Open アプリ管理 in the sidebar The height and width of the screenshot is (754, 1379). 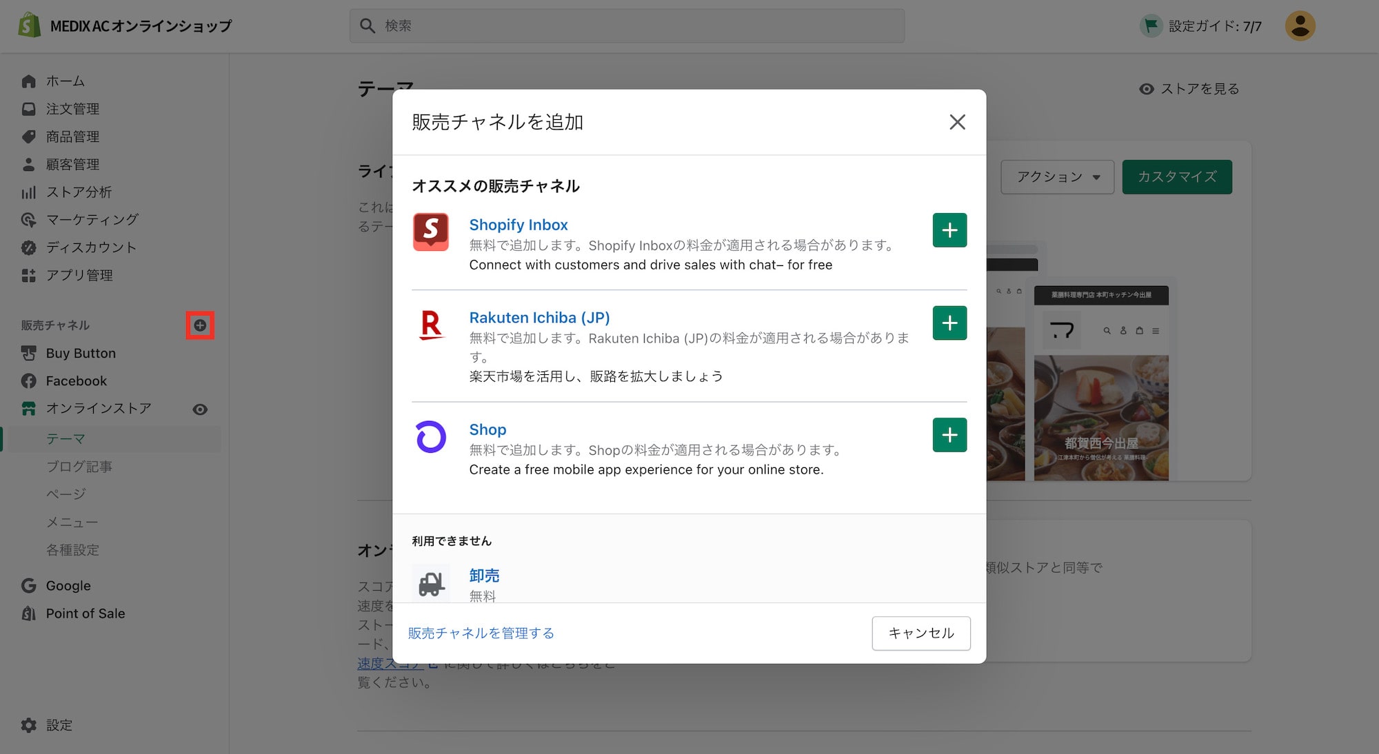(79, 275)
